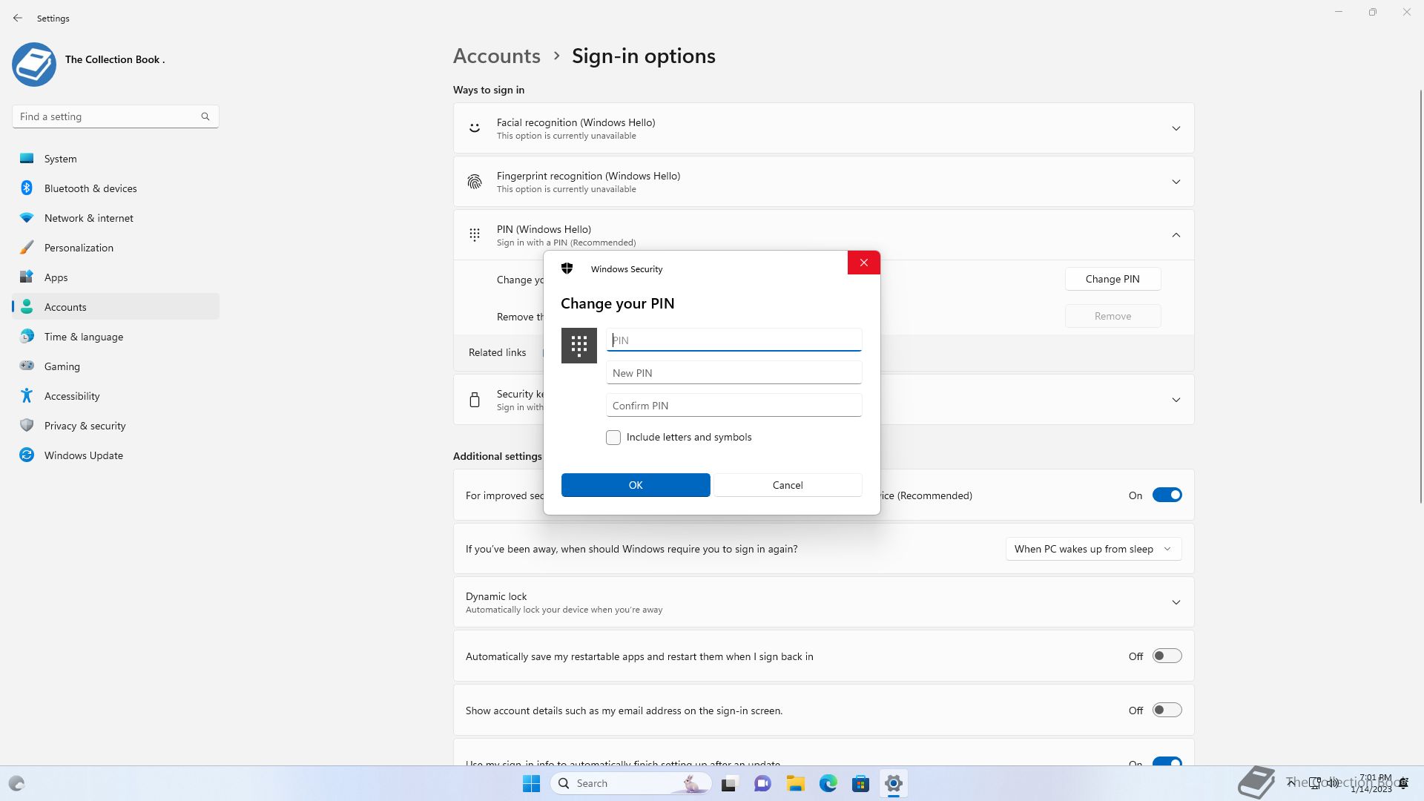Image resolution: width=1424 pixels, height=801 pixels.
Task: Click the Settings gear on the taskbar
Action: 894,783
